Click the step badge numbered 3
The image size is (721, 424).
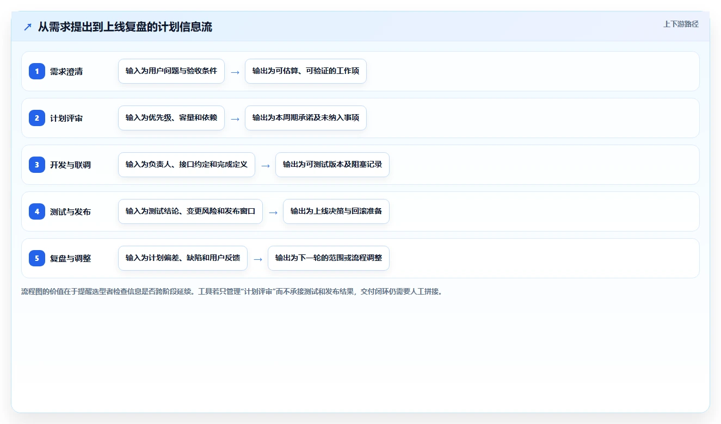point(37,165)
